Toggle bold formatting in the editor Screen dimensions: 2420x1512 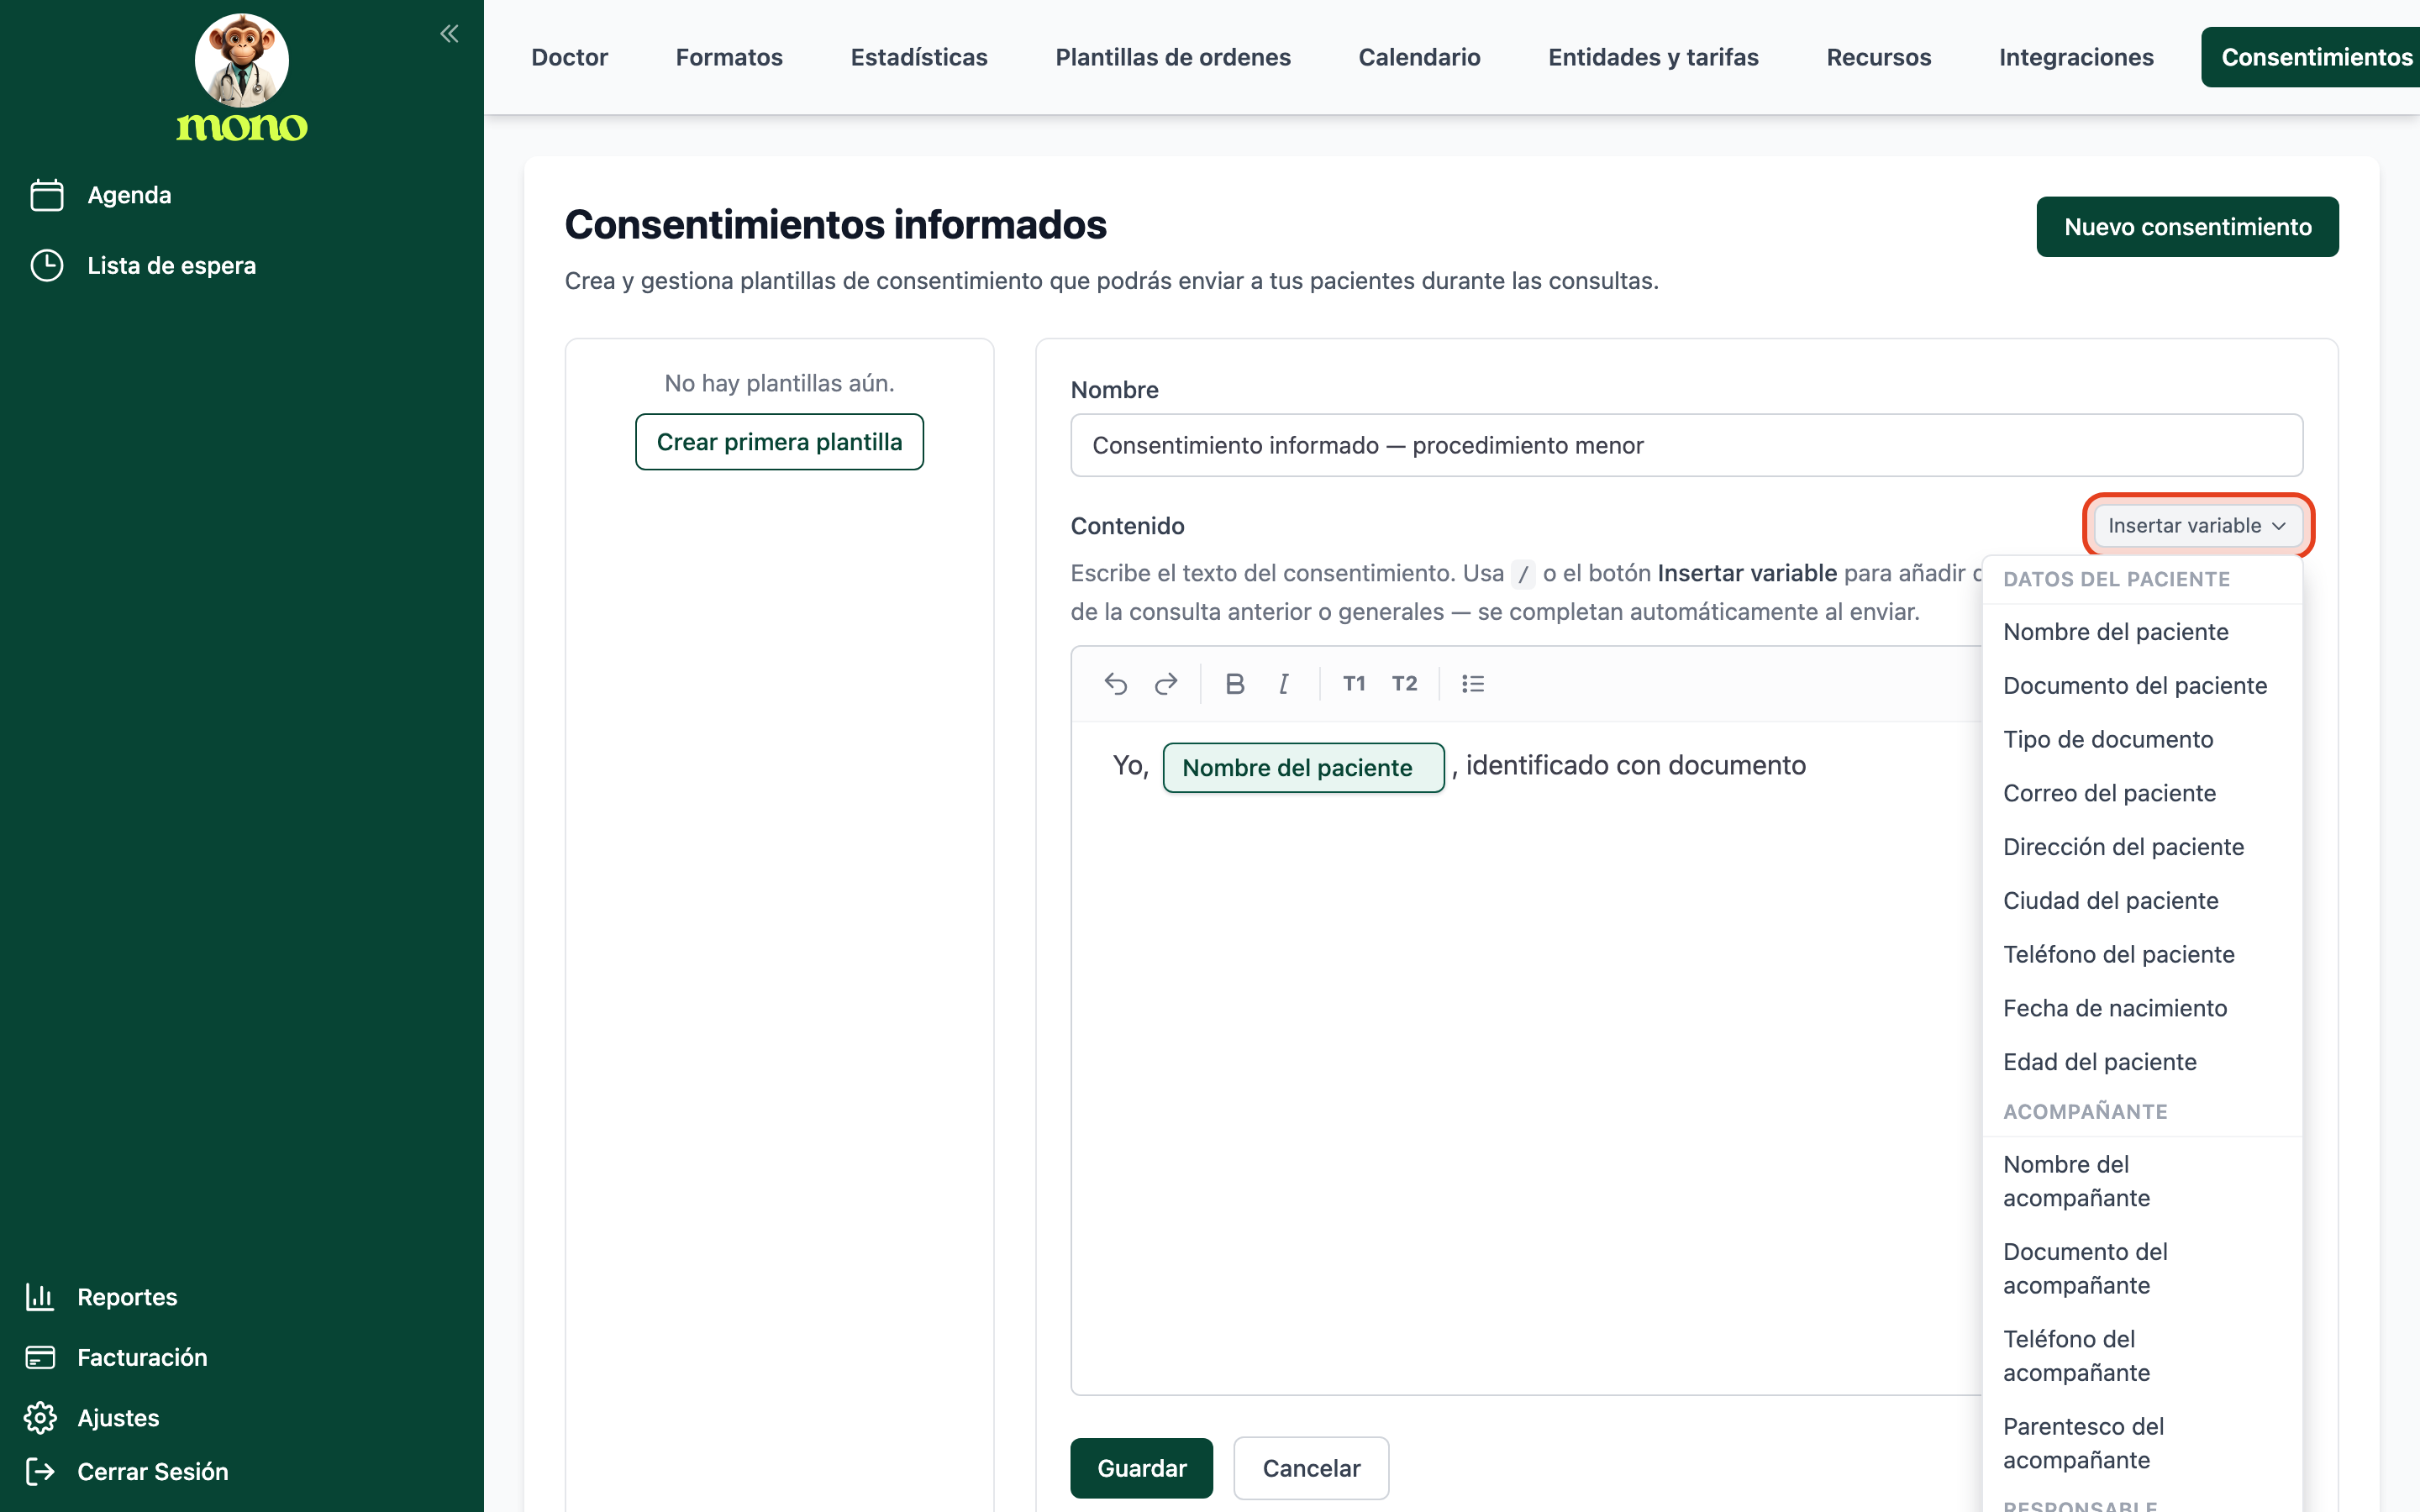coord(1235,684)
